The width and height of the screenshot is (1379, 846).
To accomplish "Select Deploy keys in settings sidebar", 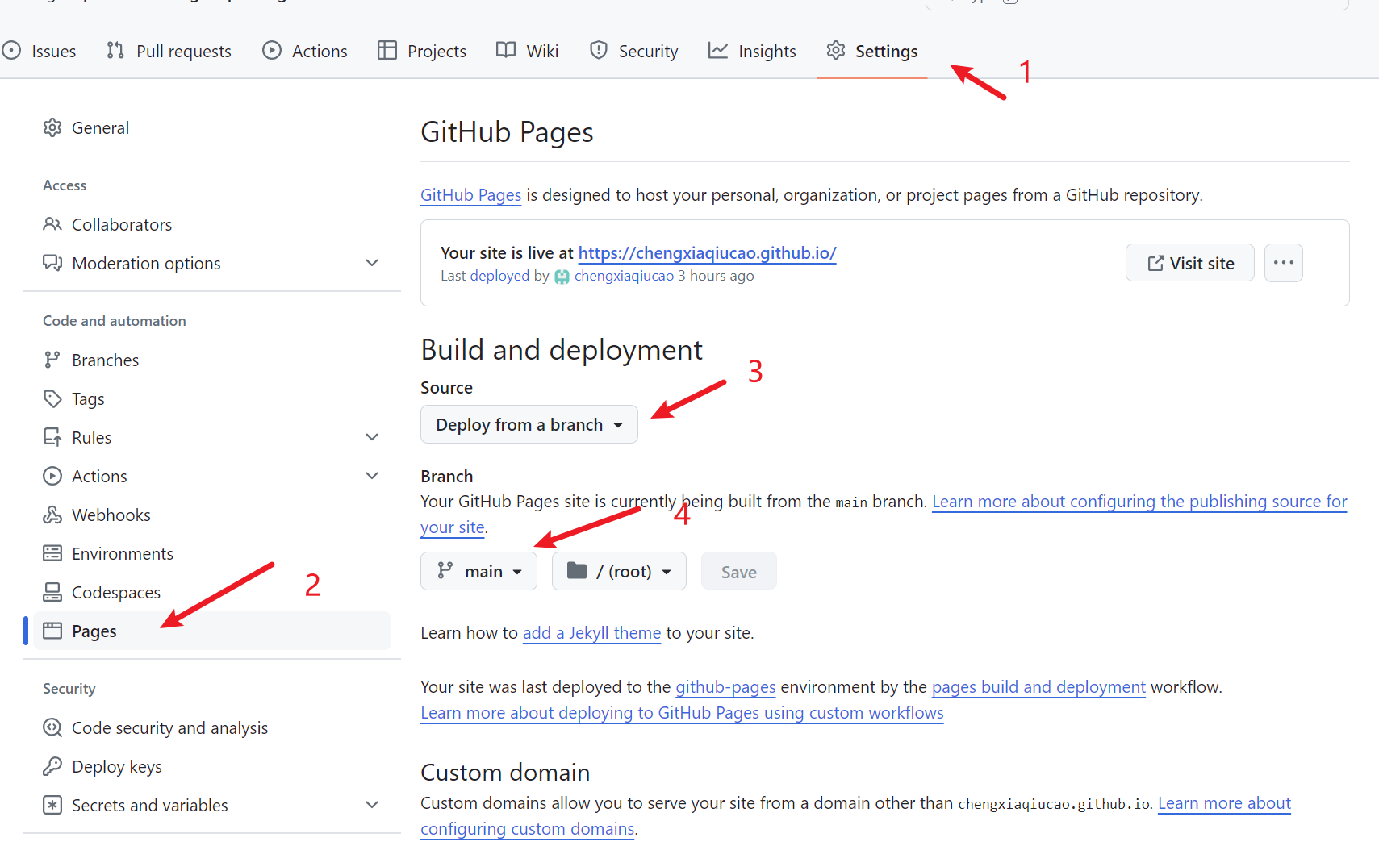I will 211,766.
